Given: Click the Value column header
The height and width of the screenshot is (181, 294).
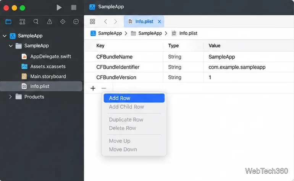Looking at the screenshot, I should coord(215,46).
